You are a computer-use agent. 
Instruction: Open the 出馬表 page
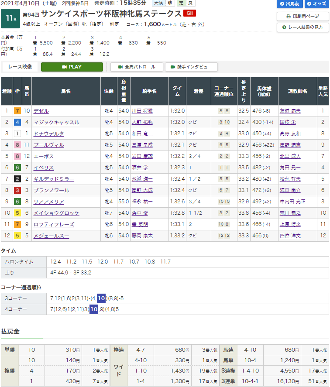pos(289,4)
